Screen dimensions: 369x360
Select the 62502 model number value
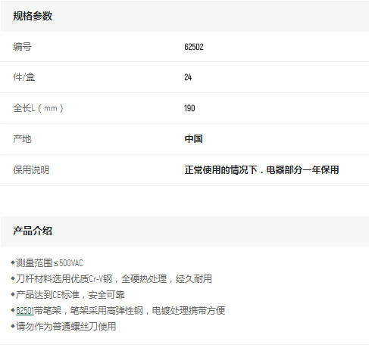[194, 47]
